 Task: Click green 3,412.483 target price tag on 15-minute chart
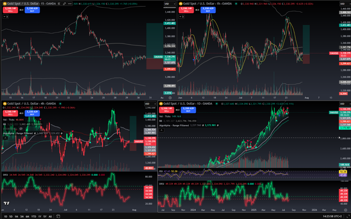169,23
